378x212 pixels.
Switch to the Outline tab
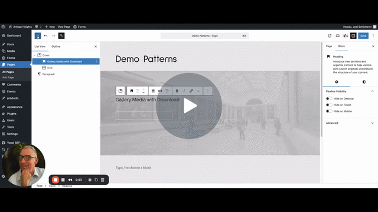coord(56,47)
